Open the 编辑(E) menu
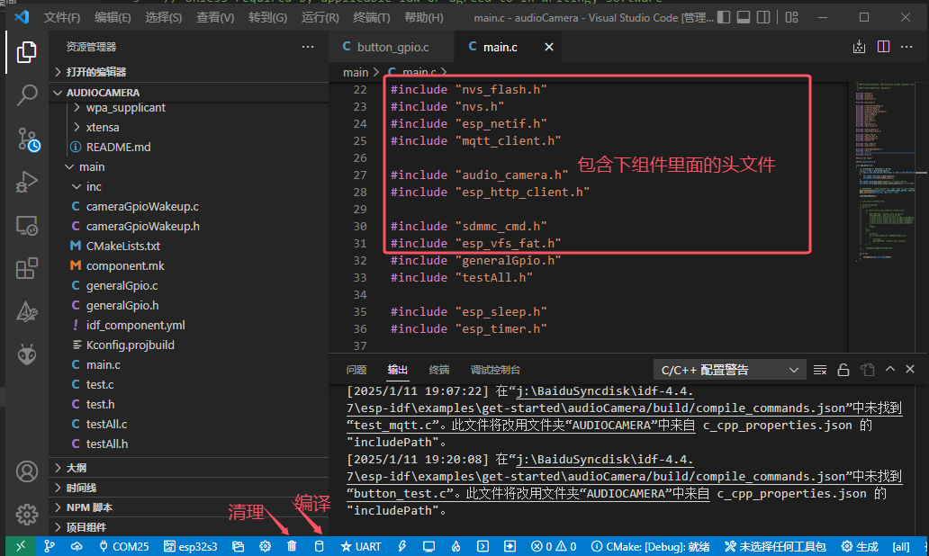 (113, 17)
